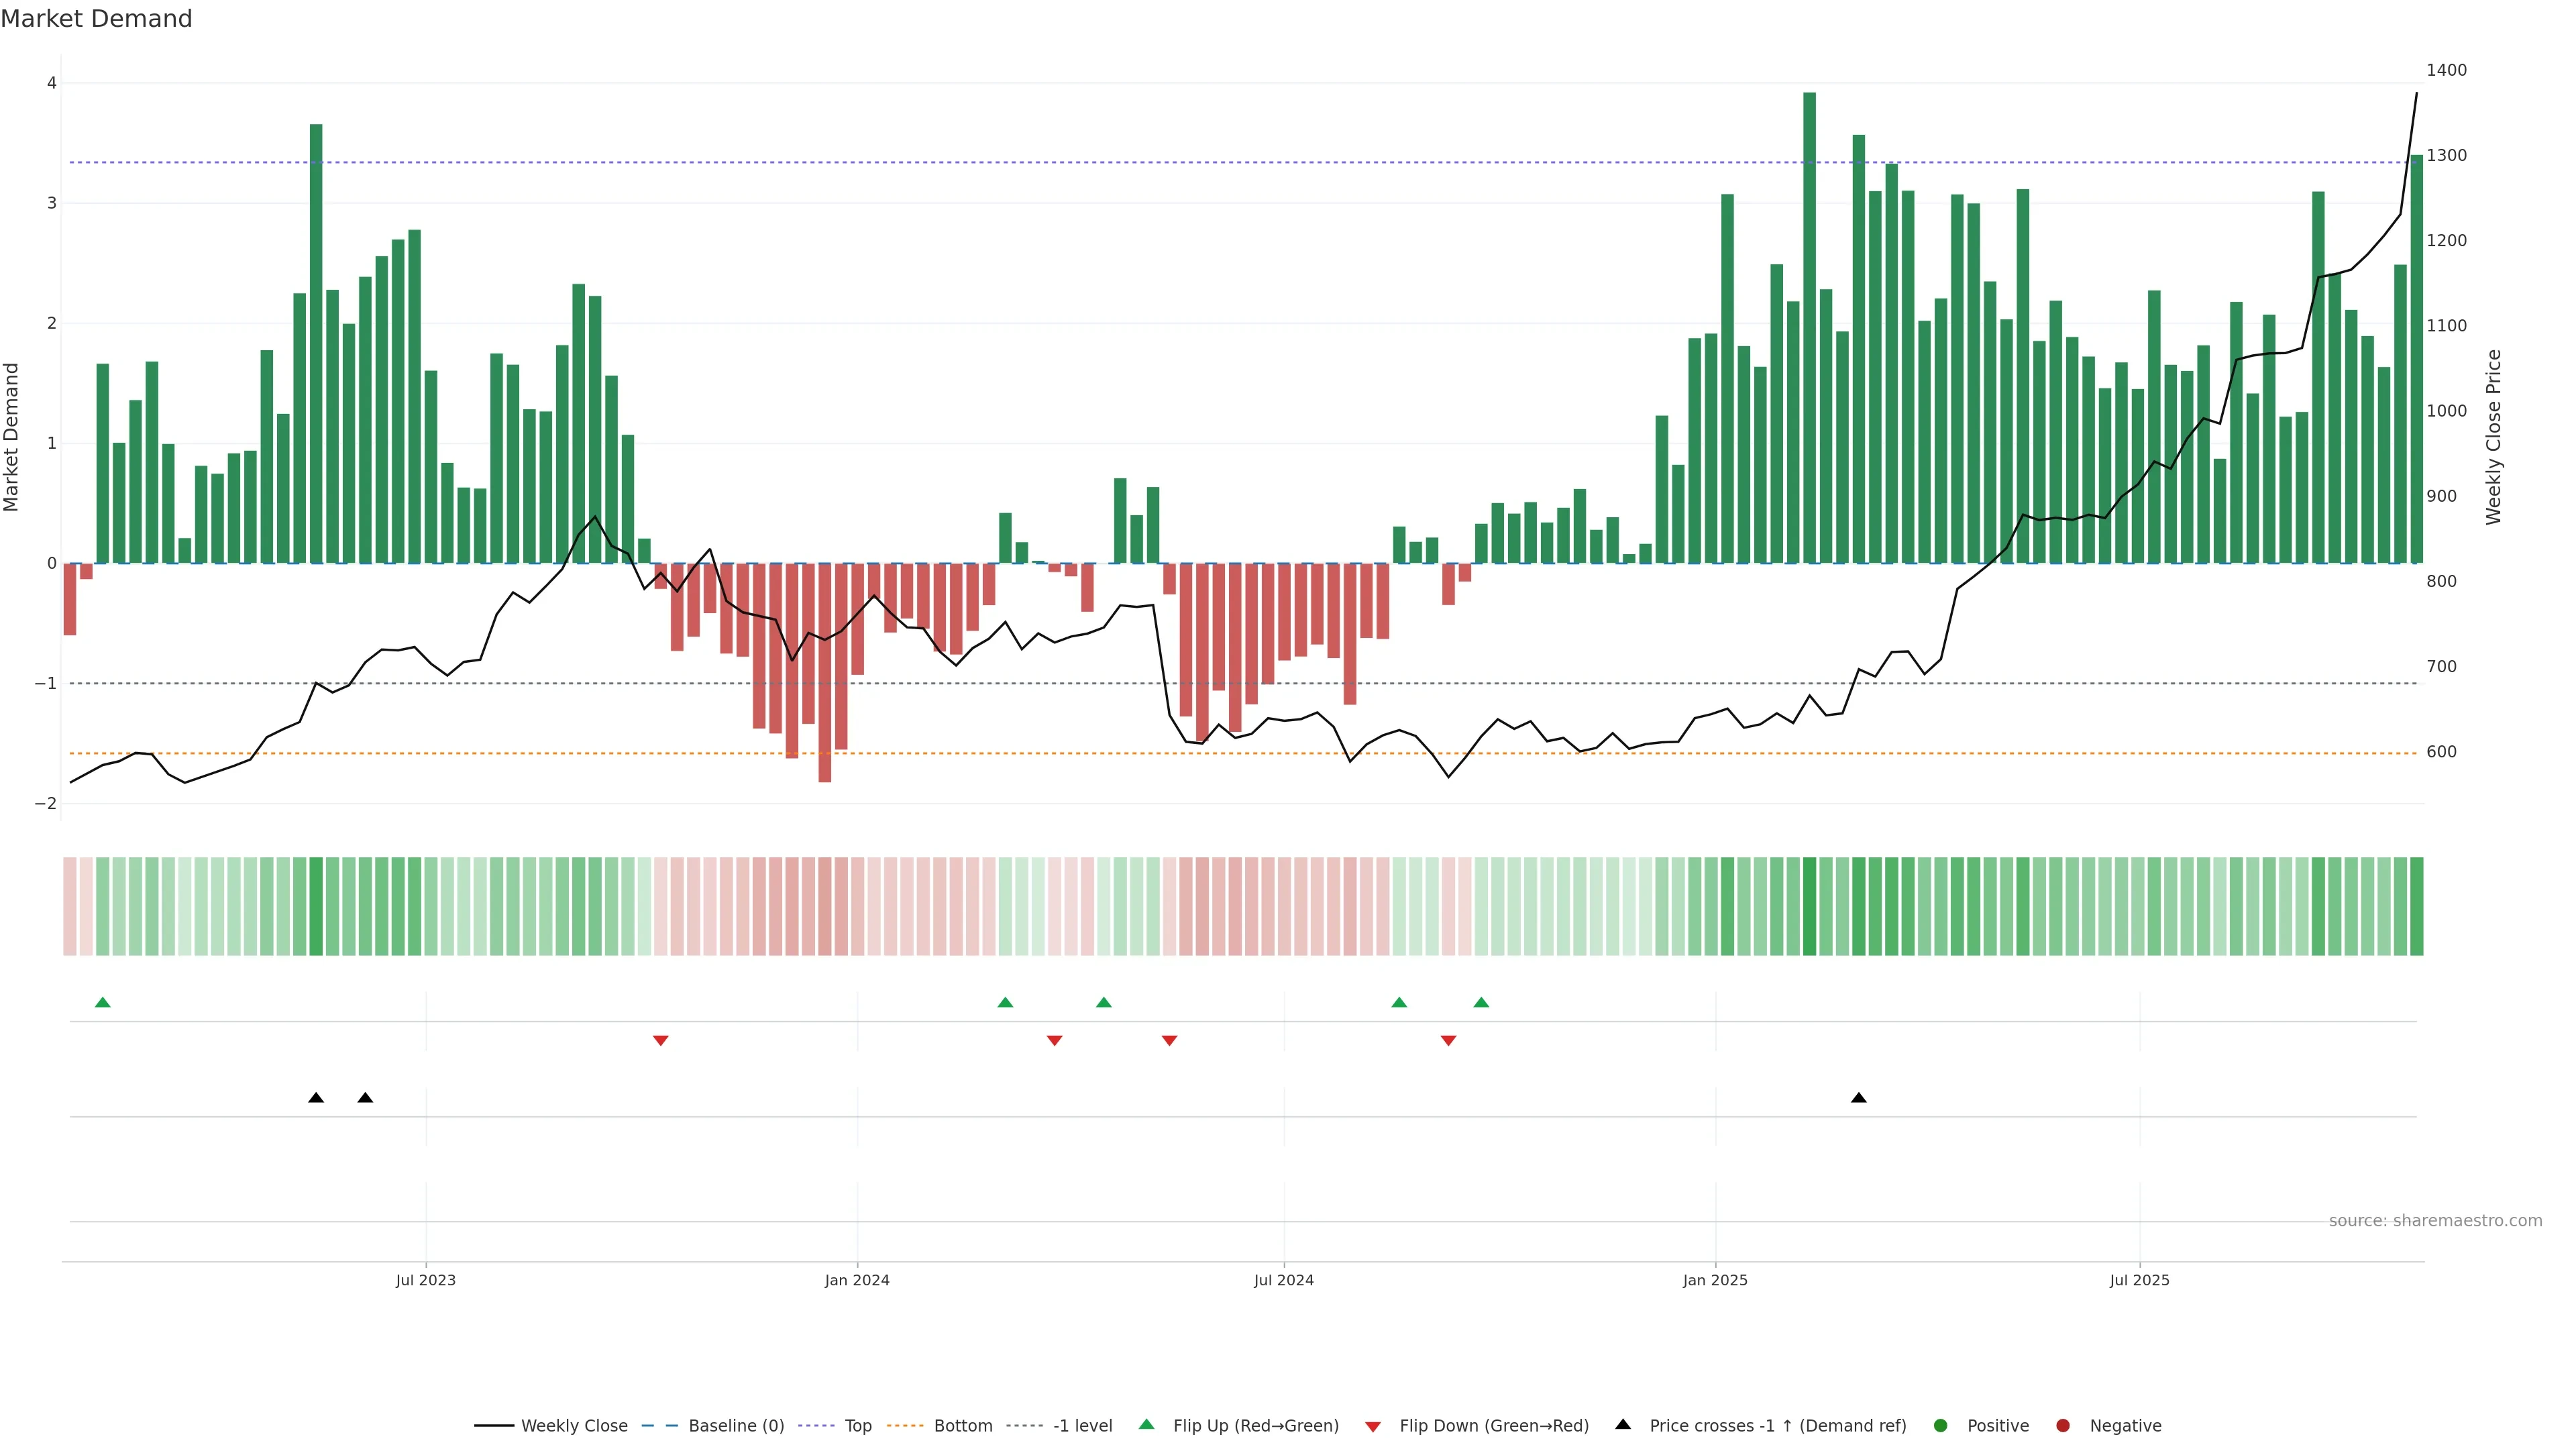Click the darkest green heatmap strip cell

coord(1809,906)
